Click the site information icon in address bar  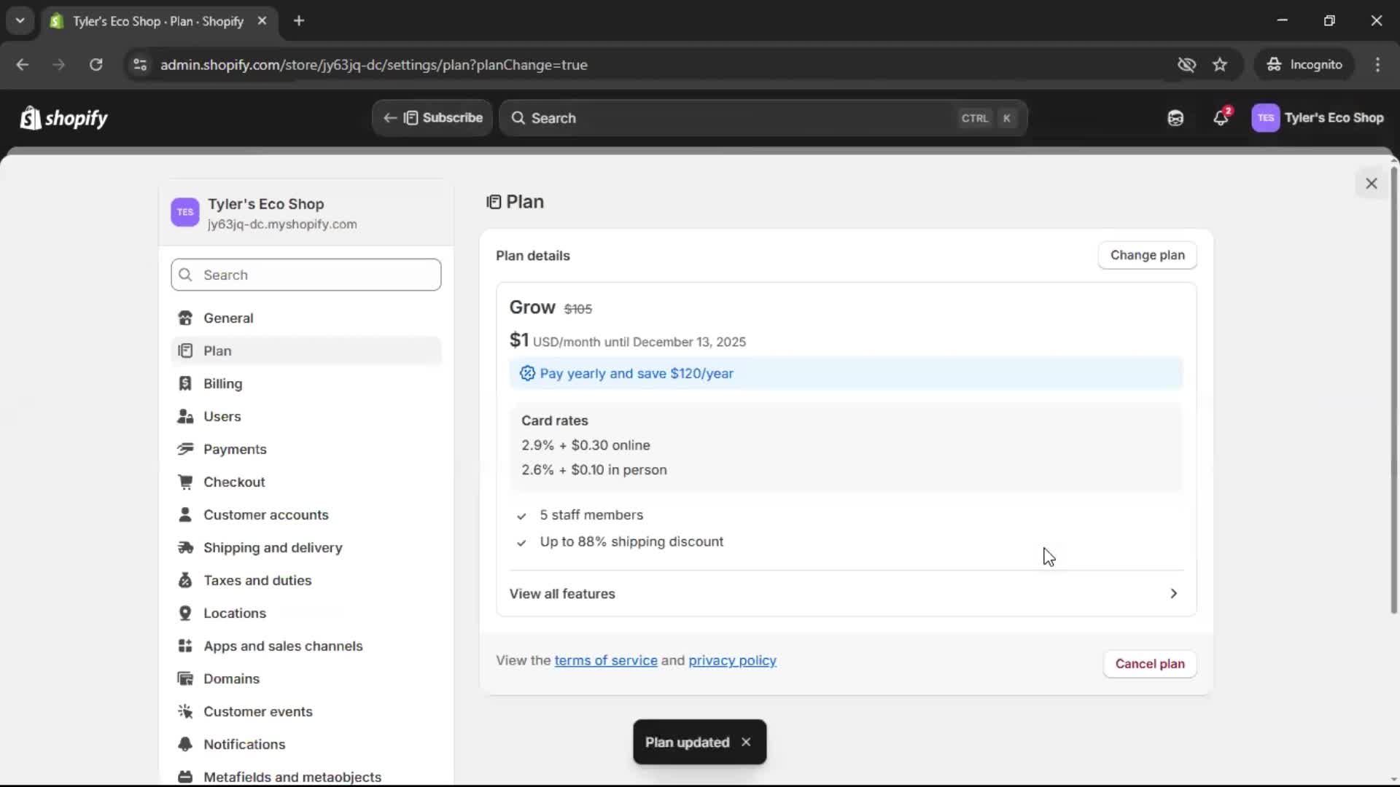click(x=140, y=65)
